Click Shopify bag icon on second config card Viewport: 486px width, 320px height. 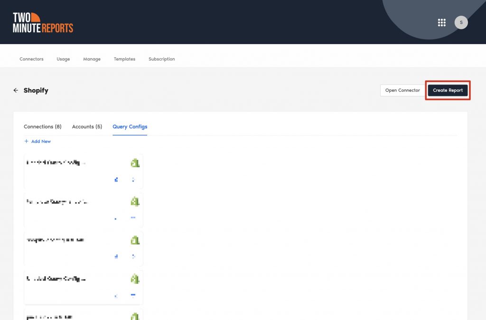click(135, 201)
